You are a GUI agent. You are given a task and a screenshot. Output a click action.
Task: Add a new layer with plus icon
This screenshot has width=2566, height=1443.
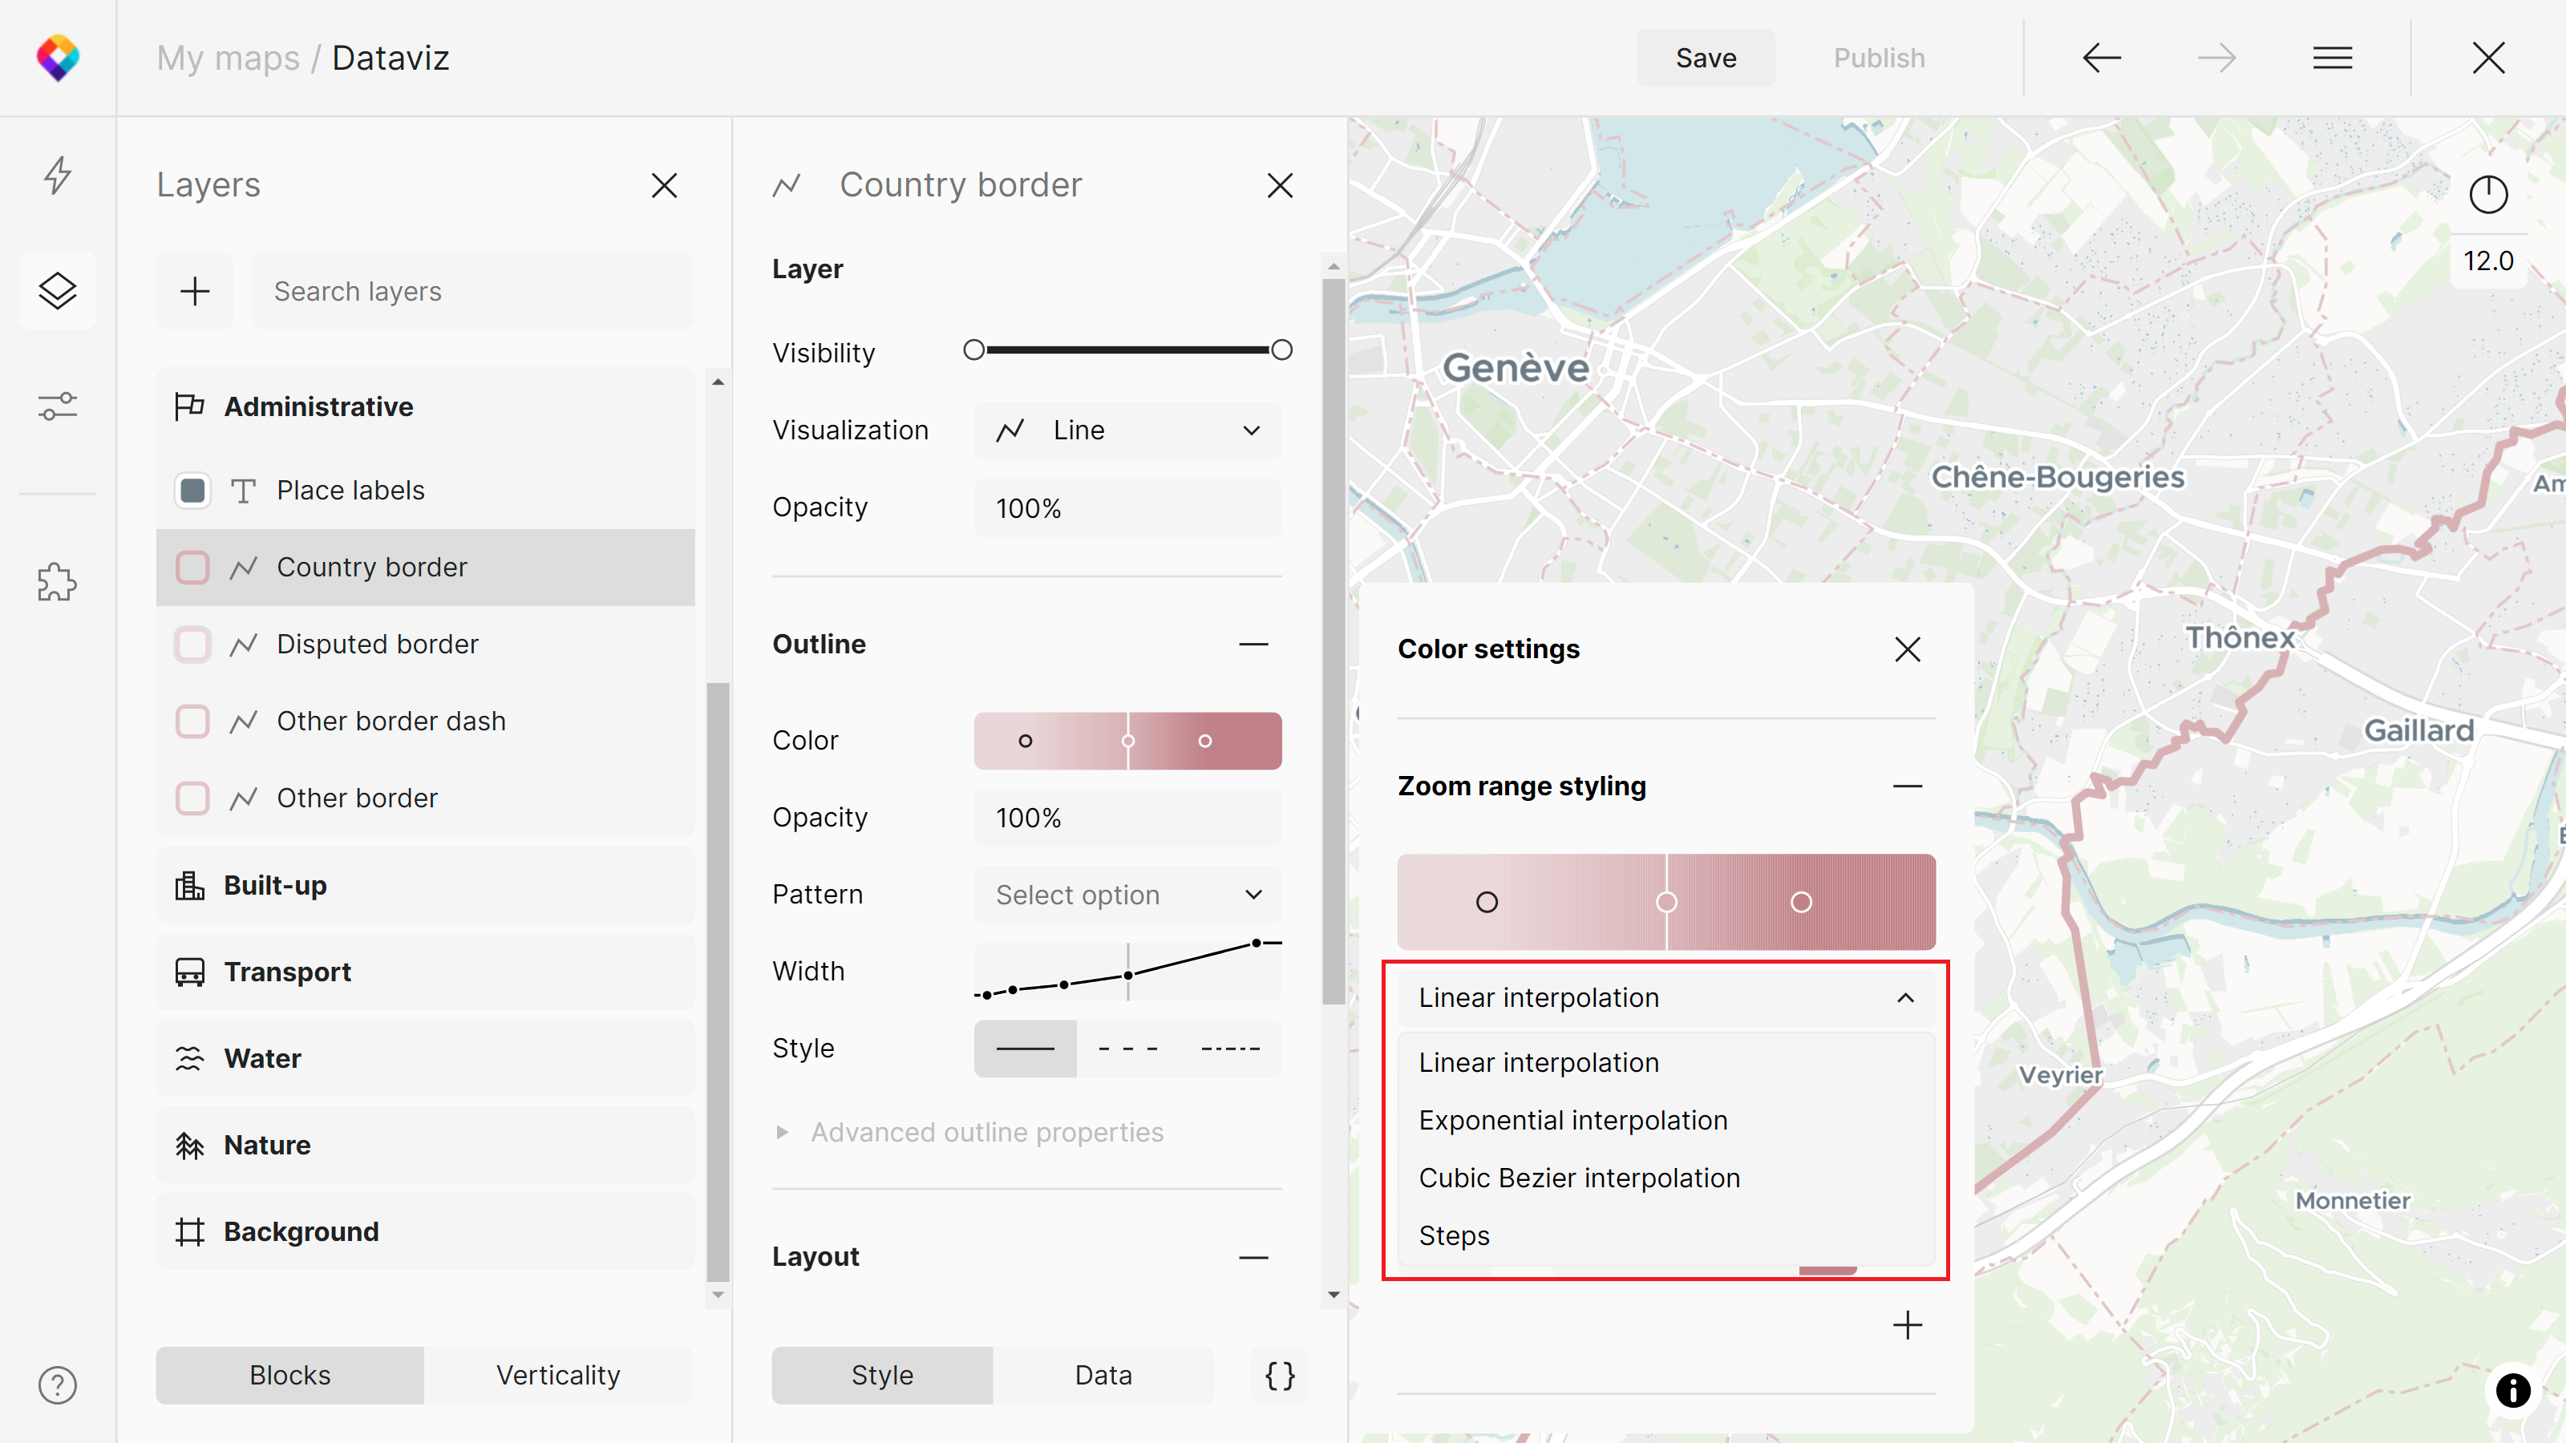(x=194, y=291)
